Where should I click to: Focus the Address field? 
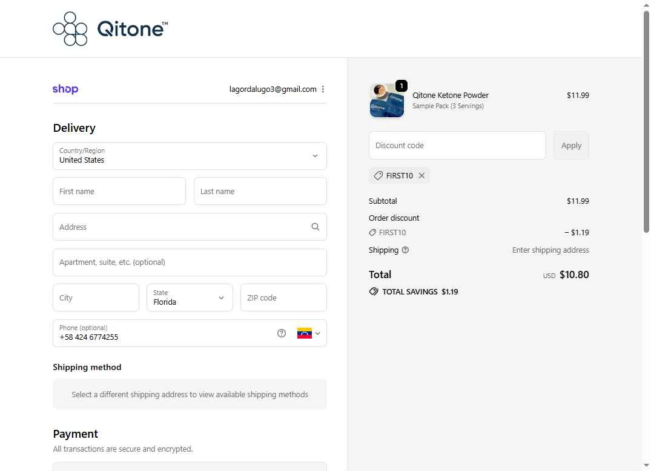tap(190, 227)
